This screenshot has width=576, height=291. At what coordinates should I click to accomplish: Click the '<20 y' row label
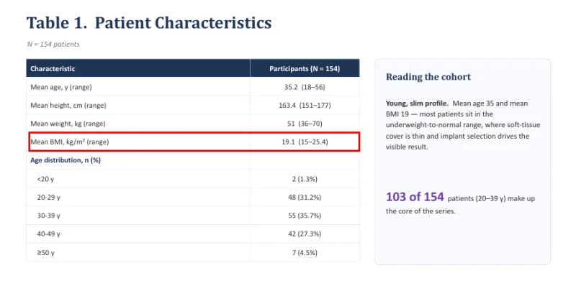click(x=45, y=179)
